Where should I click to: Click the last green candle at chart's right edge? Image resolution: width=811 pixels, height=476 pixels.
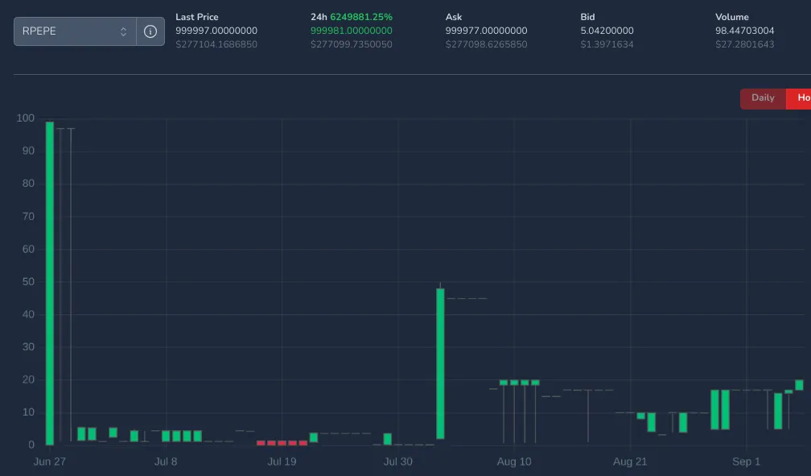pyautogui.click(x=799, y=385)
